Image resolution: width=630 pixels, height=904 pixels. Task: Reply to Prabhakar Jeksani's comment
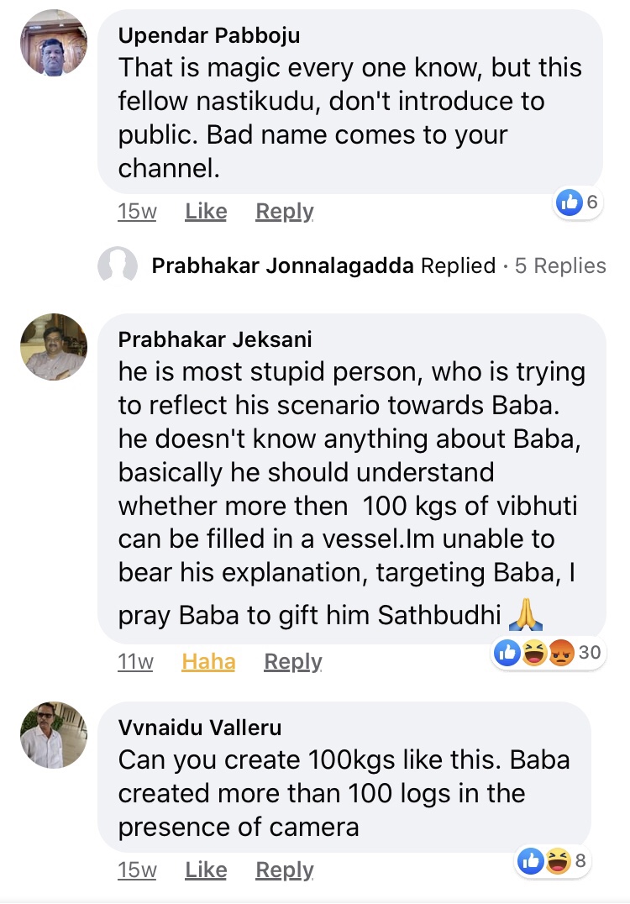292,662
